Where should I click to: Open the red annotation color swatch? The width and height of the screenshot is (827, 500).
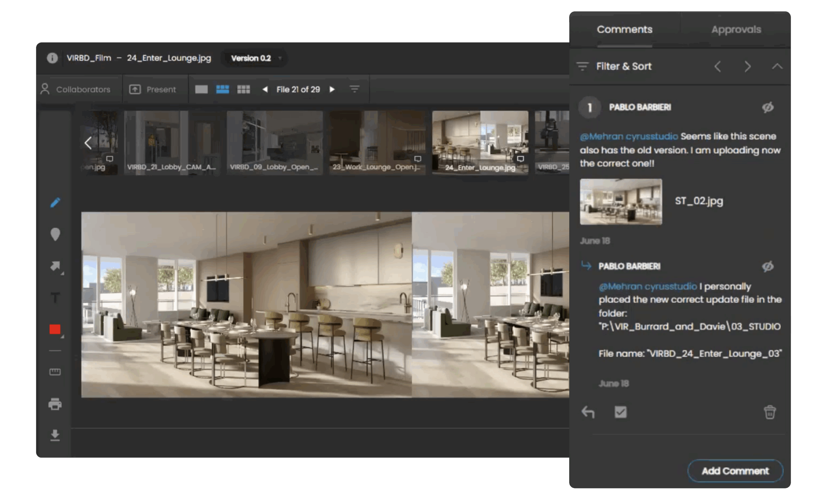[55, 329]
